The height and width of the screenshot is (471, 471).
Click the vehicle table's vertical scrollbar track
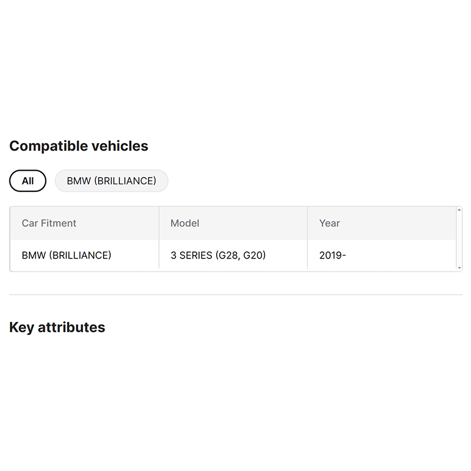point(459,238)
